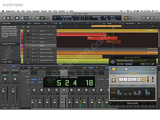Open the Drag No Overlap dropdown
Image resolution: width=160 pixels, height=120 pixels.
(131, 24)
